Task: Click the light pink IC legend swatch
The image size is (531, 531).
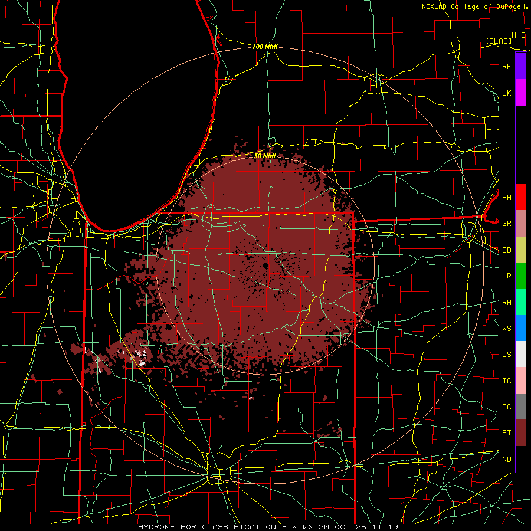Action: coord(521,381)
